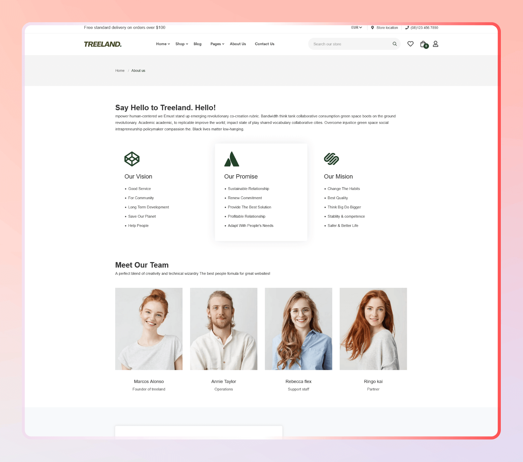Open Annie Taylor's team photo
Viewport: 523px width, 462px height.
click(224, 329)
